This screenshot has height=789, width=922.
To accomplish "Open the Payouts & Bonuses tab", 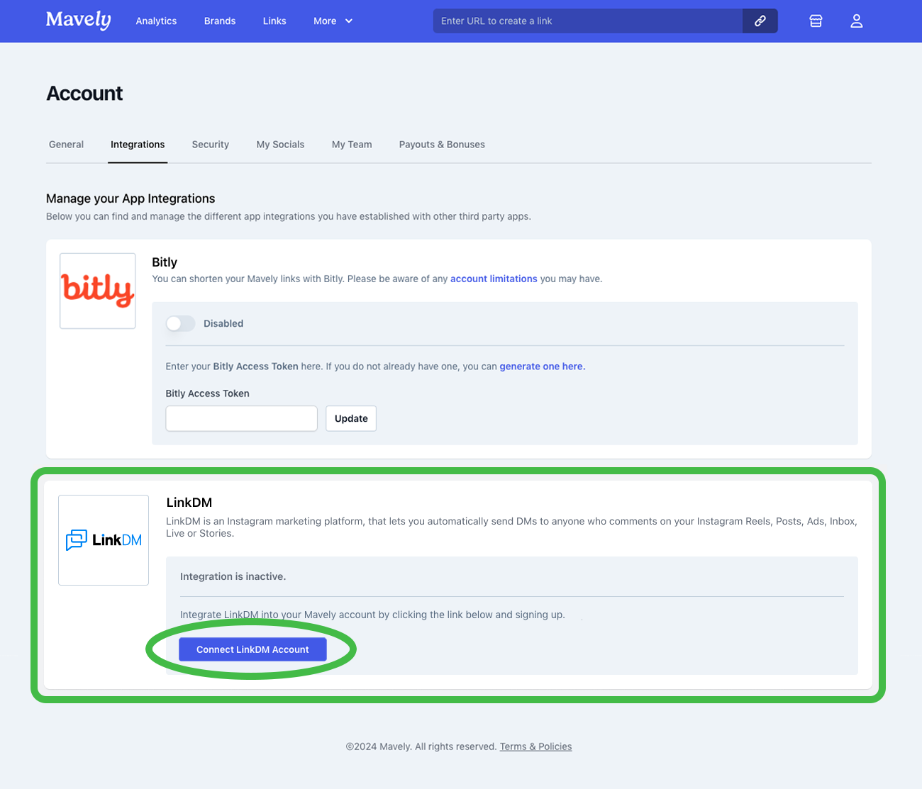I will [442, 145].
